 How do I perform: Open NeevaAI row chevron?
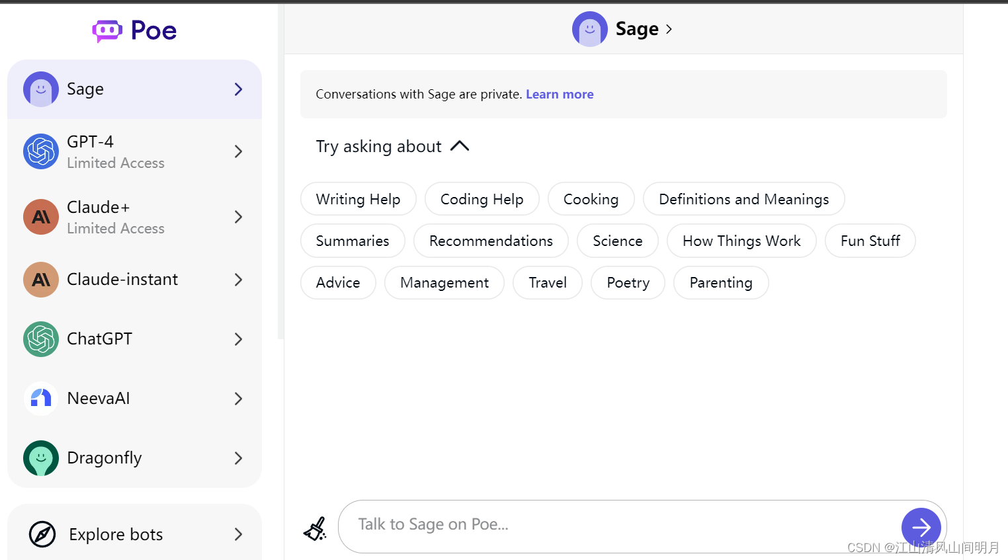239,399
